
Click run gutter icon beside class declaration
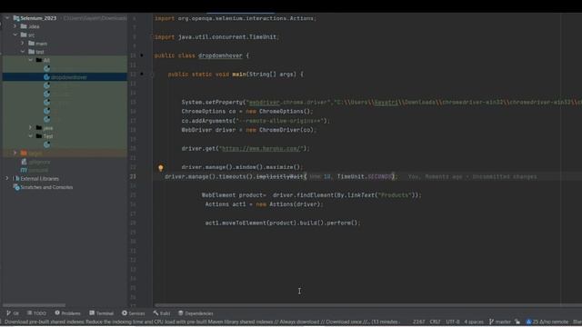(x=142, y=55)
